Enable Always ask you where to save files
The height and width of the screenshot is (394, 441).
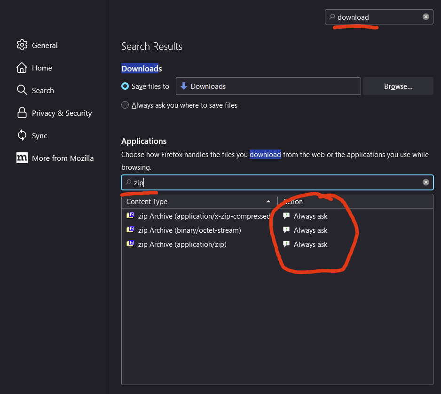[x=125, y=105]
